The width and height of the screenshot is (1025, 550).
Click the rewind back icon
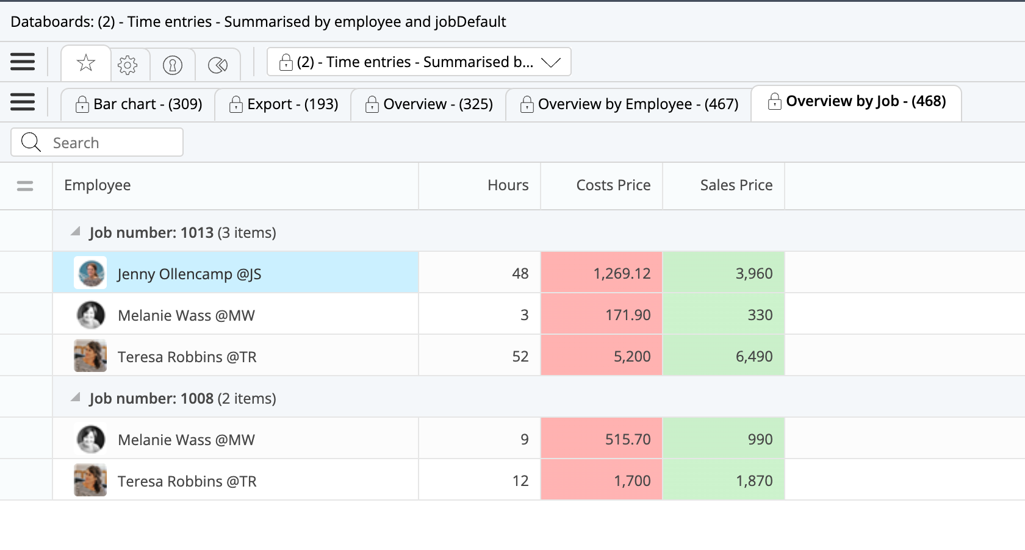(x=218, y=65)
